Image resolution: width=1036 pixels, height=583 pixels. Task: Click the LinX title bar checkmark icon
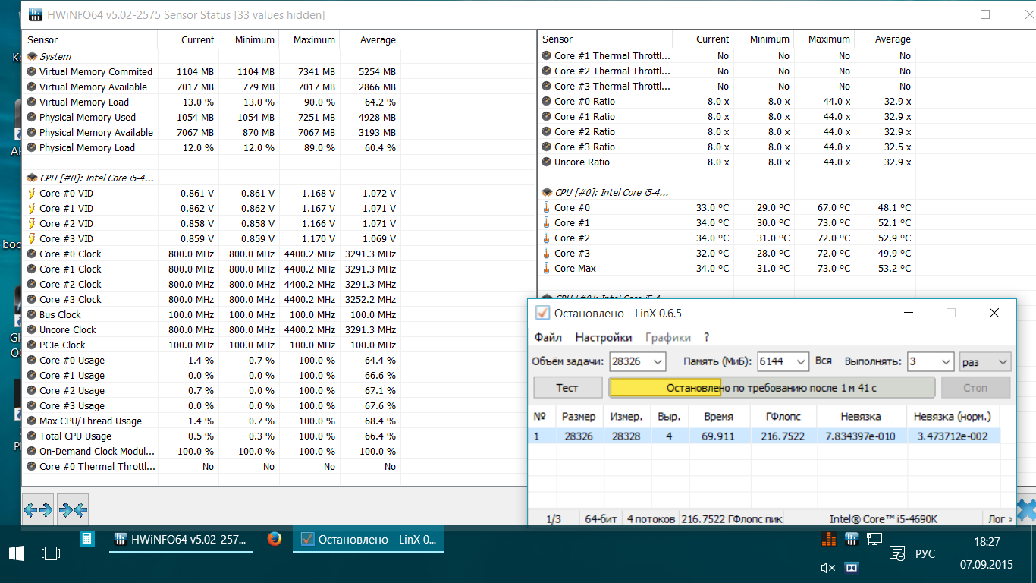pyautogui.click(x=542, y=313)
